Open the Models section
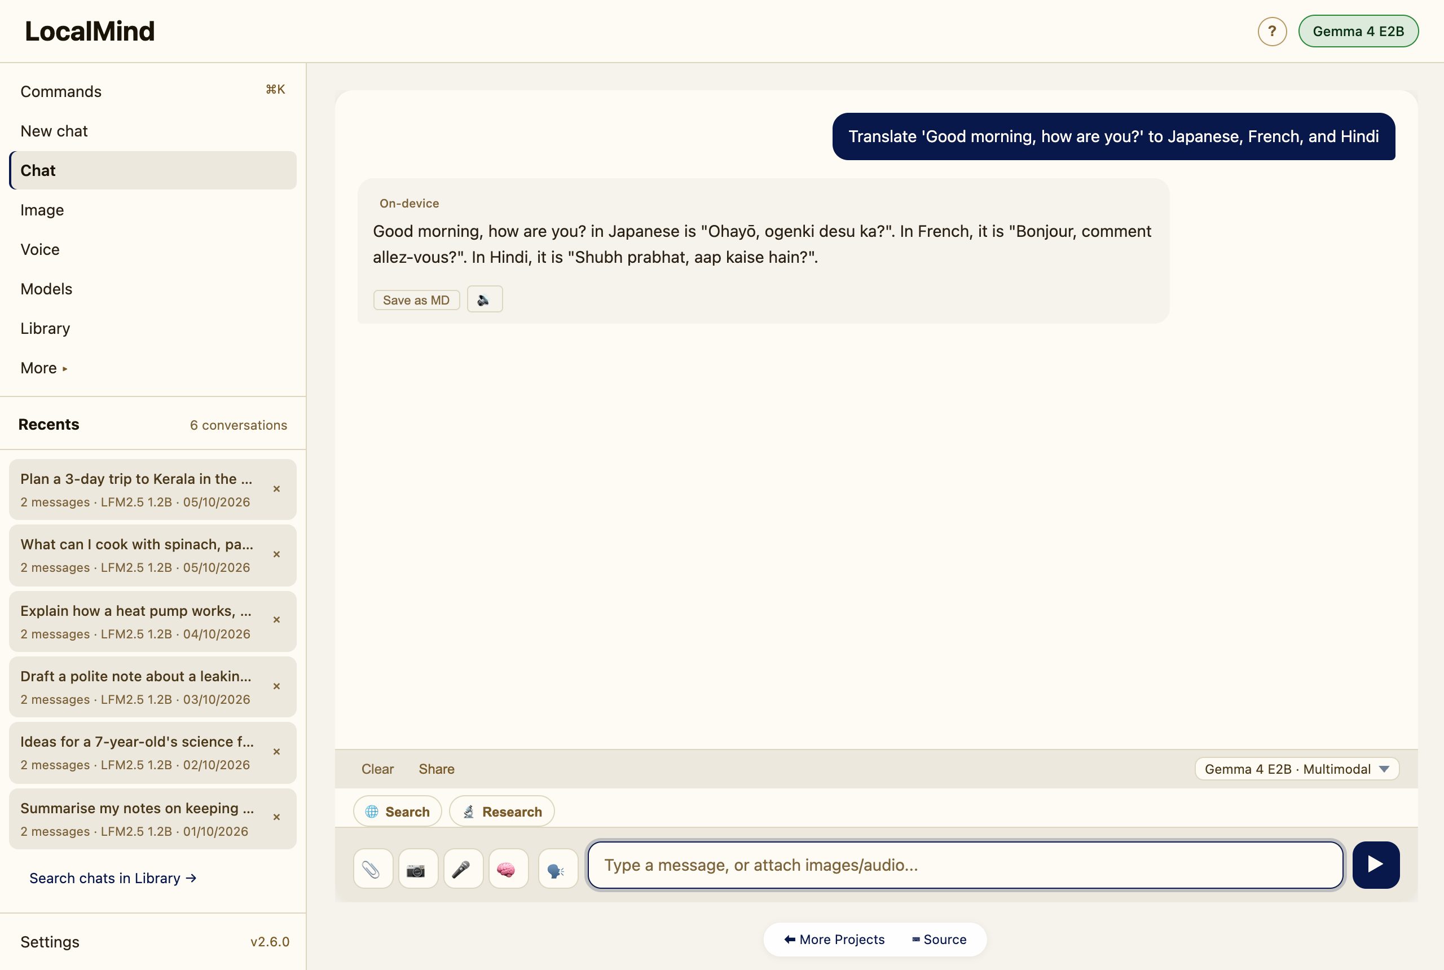The width and height of the screenshot is (1444, 970). [153, 289]
